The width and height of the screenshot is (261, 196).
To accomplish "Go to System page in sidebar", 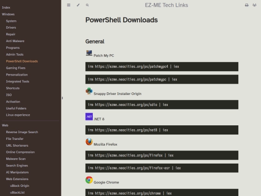I will click(11, 21).
